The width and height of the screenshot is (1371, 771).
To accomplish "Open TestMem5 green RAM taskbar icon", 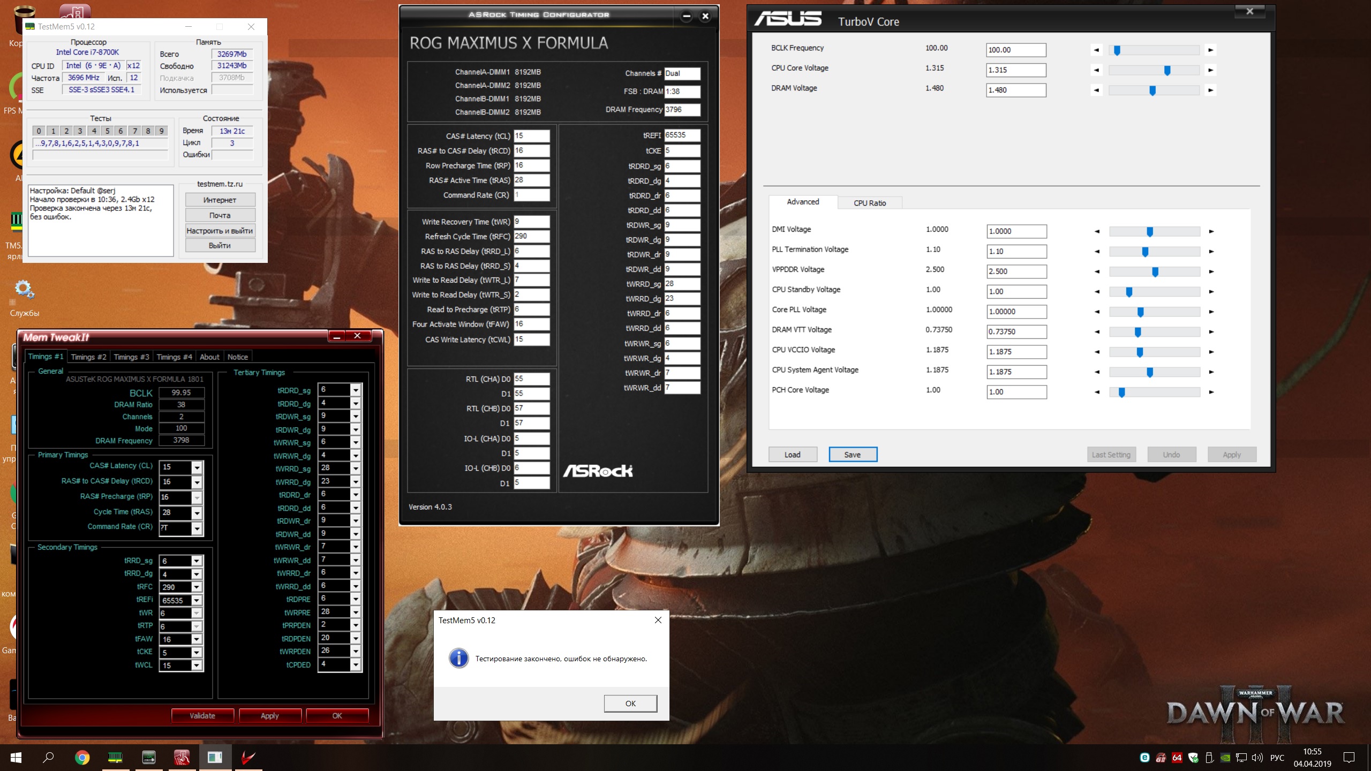I will tap(115, 757).
